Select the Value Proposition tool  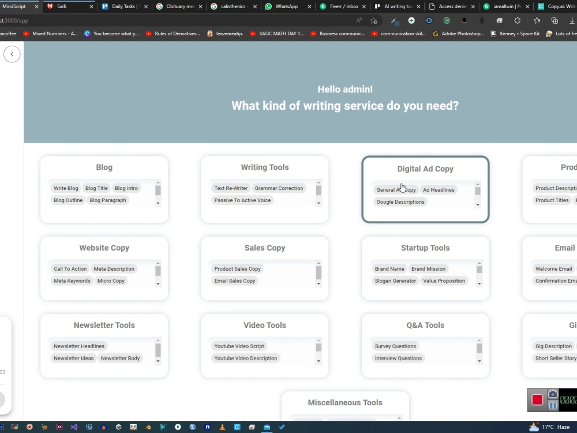click(444, 281)
